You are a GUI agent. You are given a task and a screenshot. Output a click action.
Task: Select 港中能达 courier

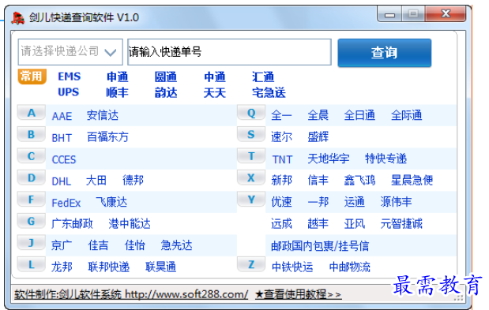[130, 224]
